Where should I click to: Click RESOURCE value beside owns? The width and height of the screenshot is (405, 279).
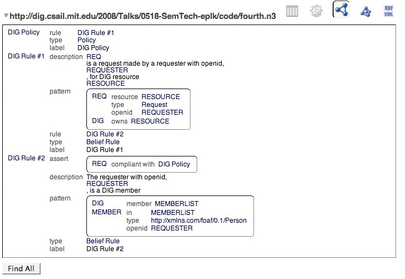150,121
